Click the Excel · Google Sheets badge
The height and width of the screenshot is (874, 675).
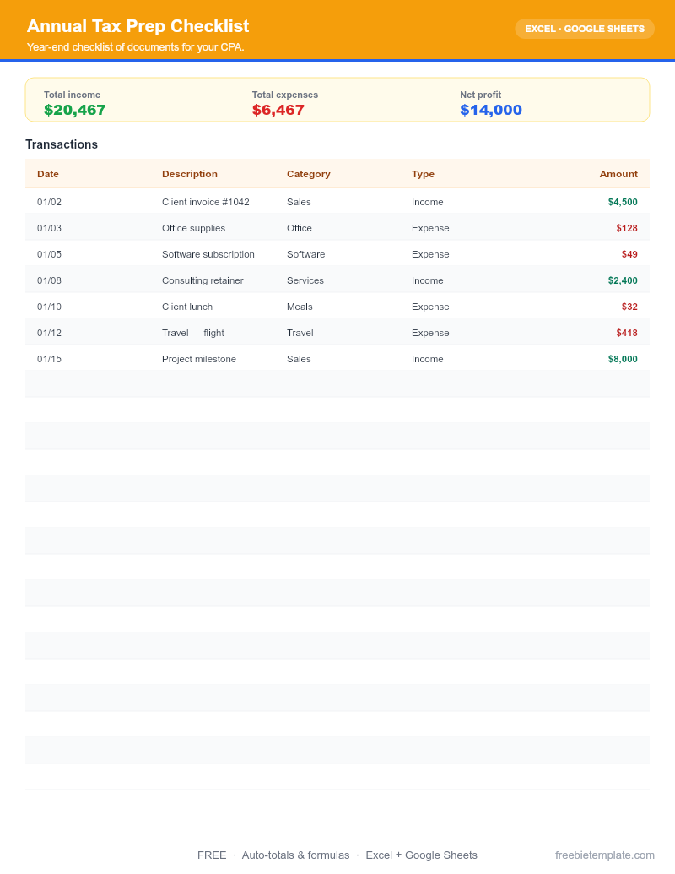(x=584, y=29)
